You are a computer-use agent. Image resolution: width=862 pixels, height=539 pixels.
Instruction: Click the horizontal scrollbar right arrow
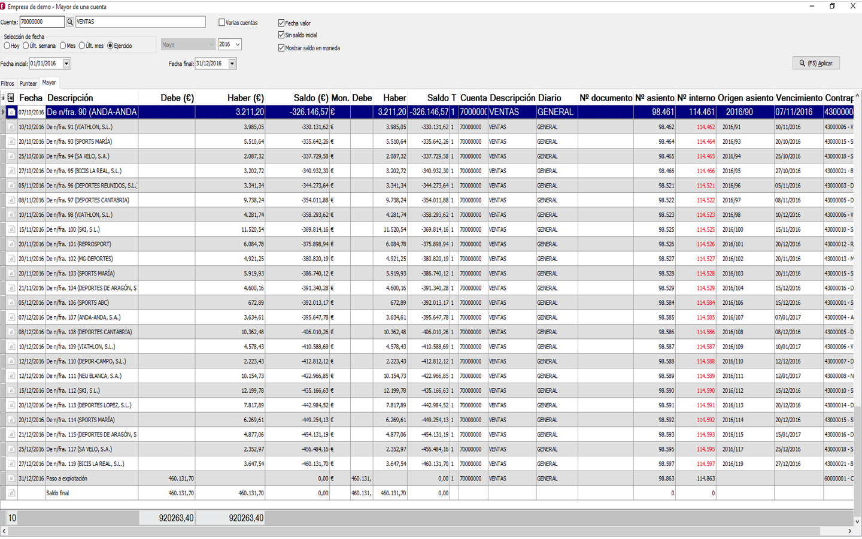[849, 531]
